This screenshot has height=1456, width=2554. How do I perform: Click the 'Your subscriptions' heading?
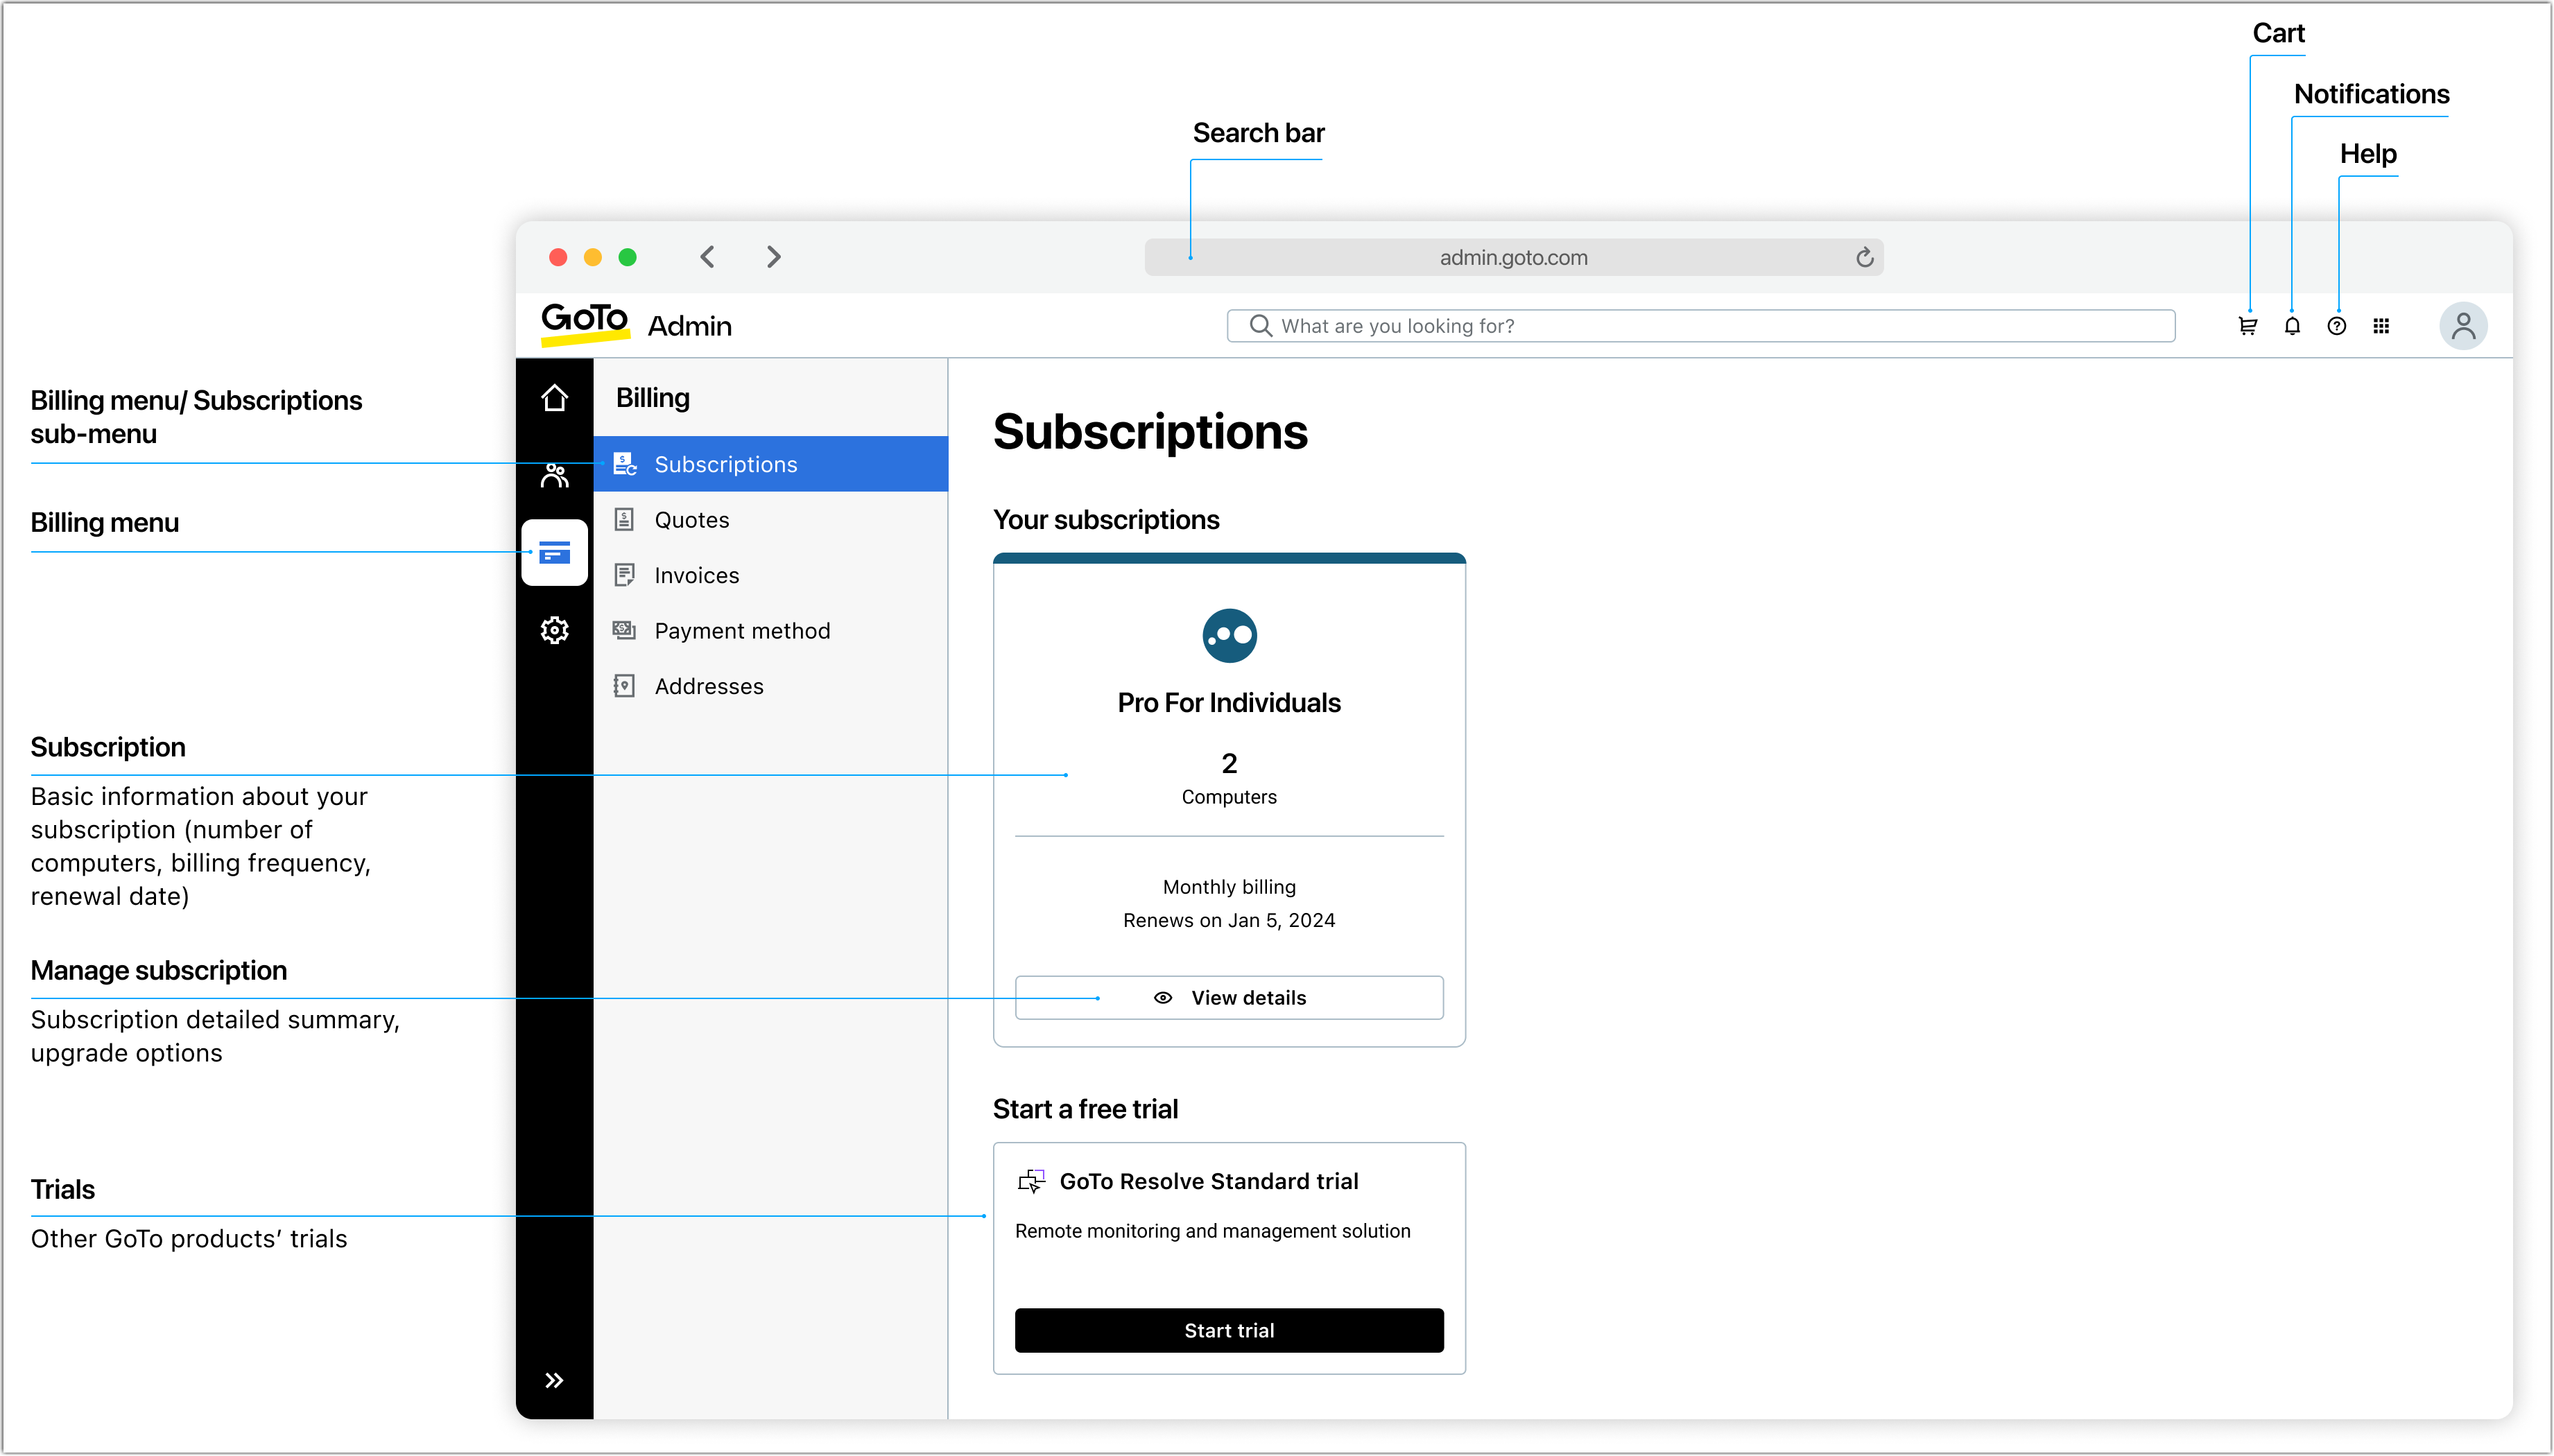tap(1106, 520)
